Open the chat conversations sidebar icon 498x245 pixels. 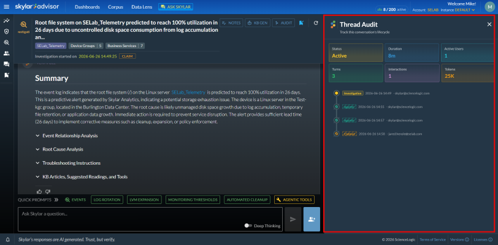(x=6, y=64)
